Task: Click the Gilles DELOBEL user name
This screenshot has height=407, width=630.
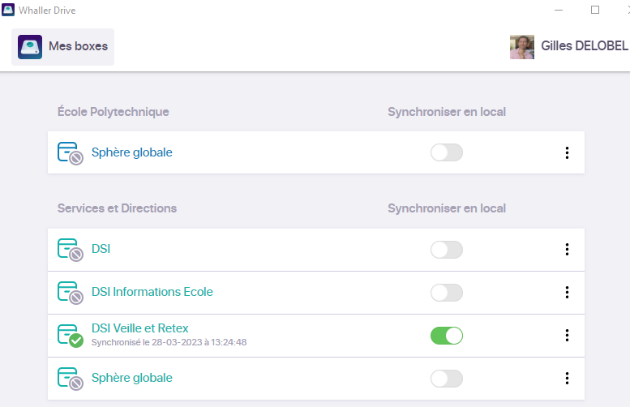Action: pos(585,47)
